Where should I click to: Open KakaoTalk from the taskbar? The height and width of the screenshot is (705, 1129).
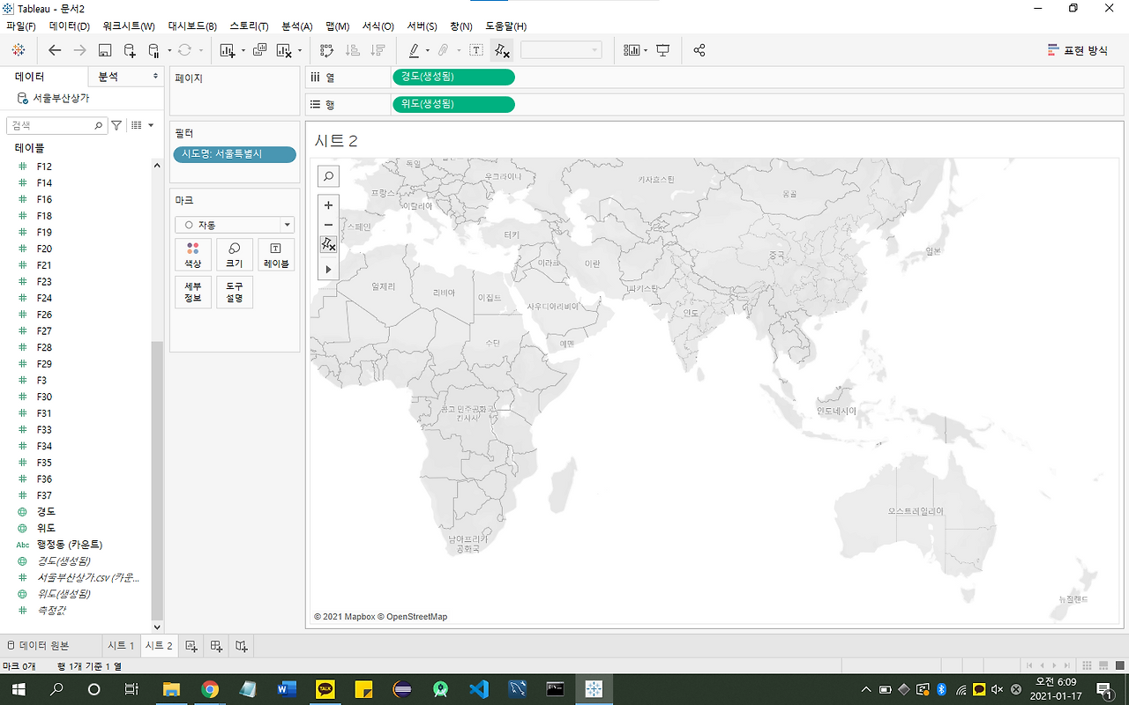(x=325, y=689)
